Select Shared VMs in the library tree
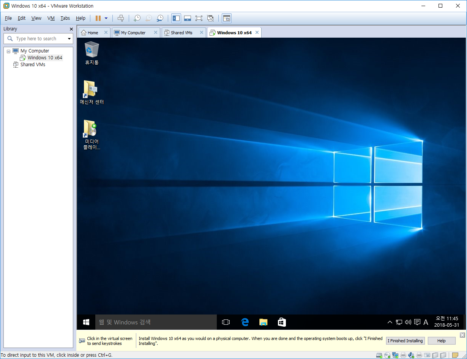The height and width of the screenshot is (359, 467). coord(33,65)
